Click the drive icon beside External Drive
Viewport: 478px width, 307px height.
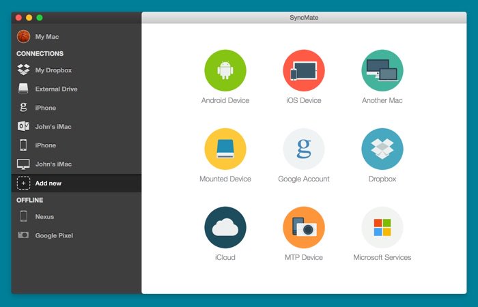[x=23, y=89]
